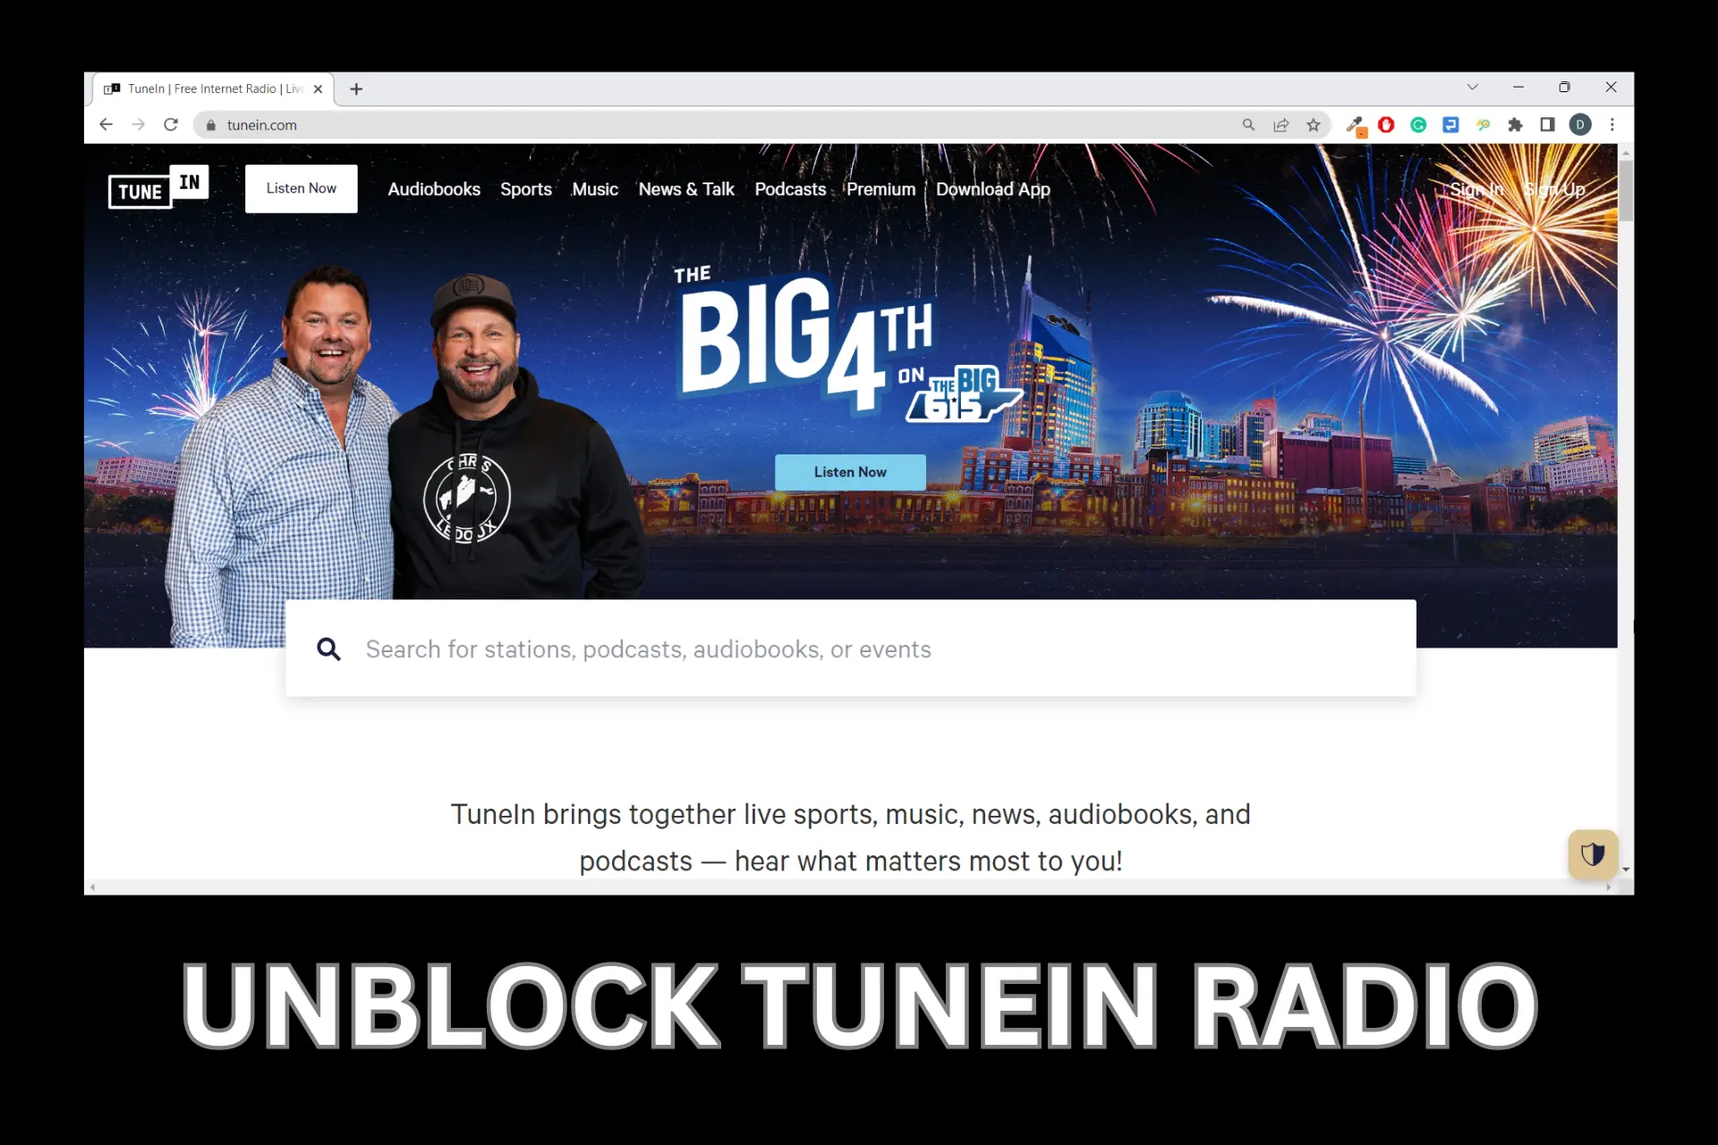This screenshot has height=1145, width=1718.
Task: Open the color picker eyedropper extension
Action: click(1356, 125)
